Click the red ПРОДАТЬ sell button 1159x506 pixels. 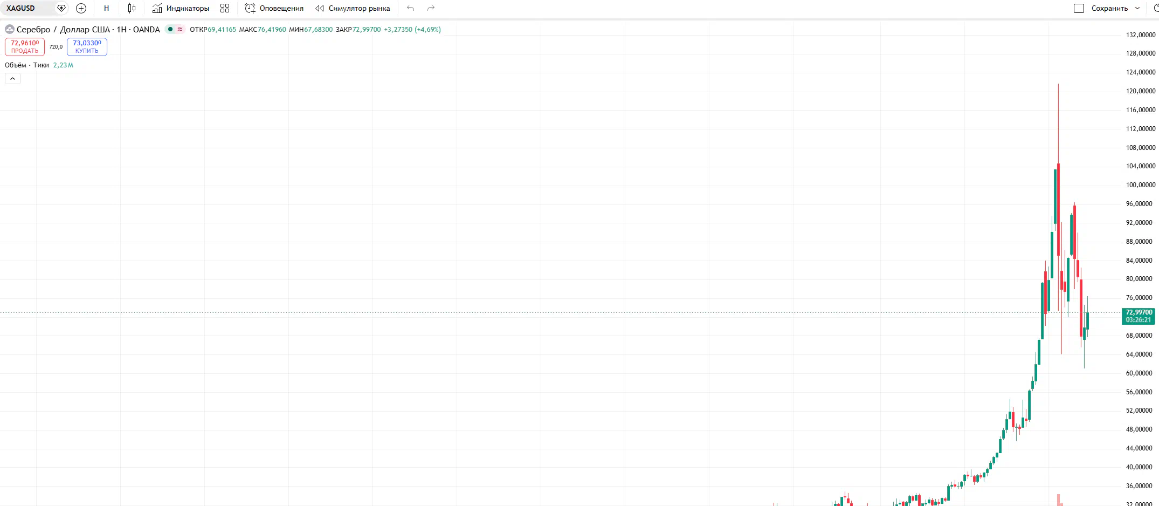[25, 47]
